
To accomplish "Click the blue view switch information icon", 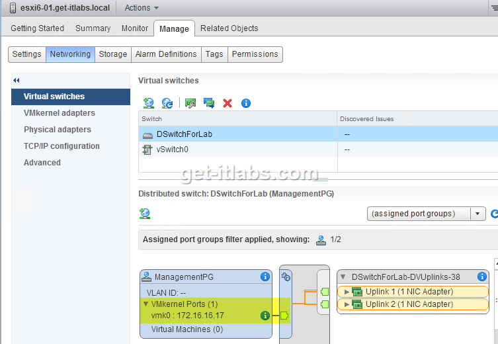I will pos(246,103).
